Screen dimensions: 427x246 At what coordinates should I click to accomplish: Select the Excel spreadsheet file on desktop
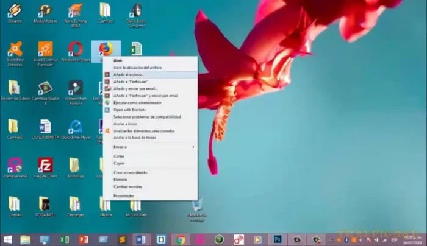[136, 49]
